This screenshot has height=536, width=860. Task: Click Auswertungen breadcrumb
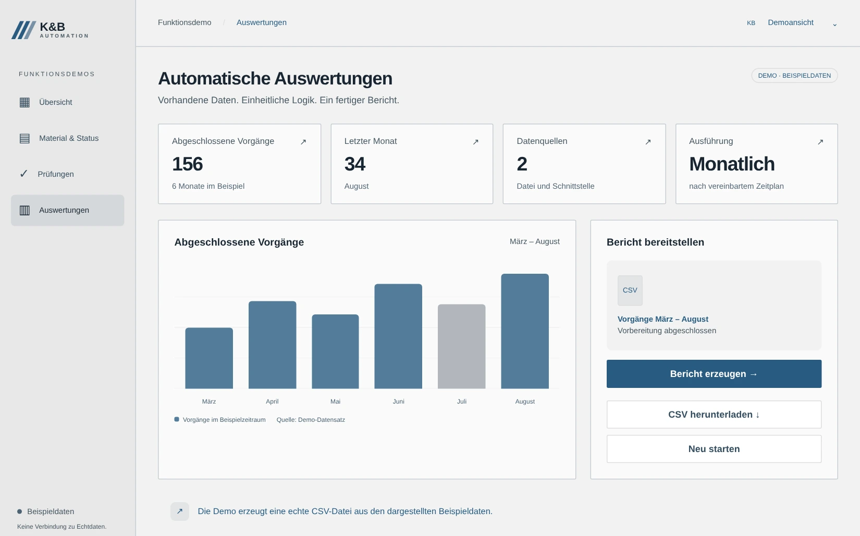262,22
